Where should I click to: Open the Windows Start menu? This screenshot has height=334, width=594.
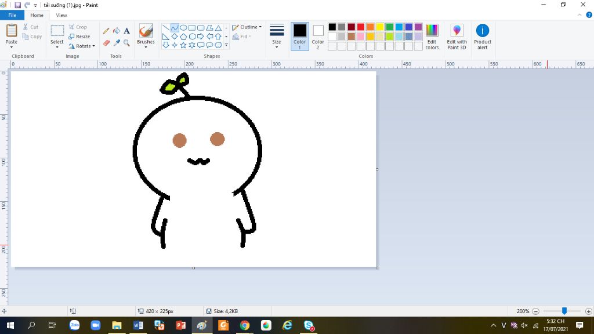[10, 325]
